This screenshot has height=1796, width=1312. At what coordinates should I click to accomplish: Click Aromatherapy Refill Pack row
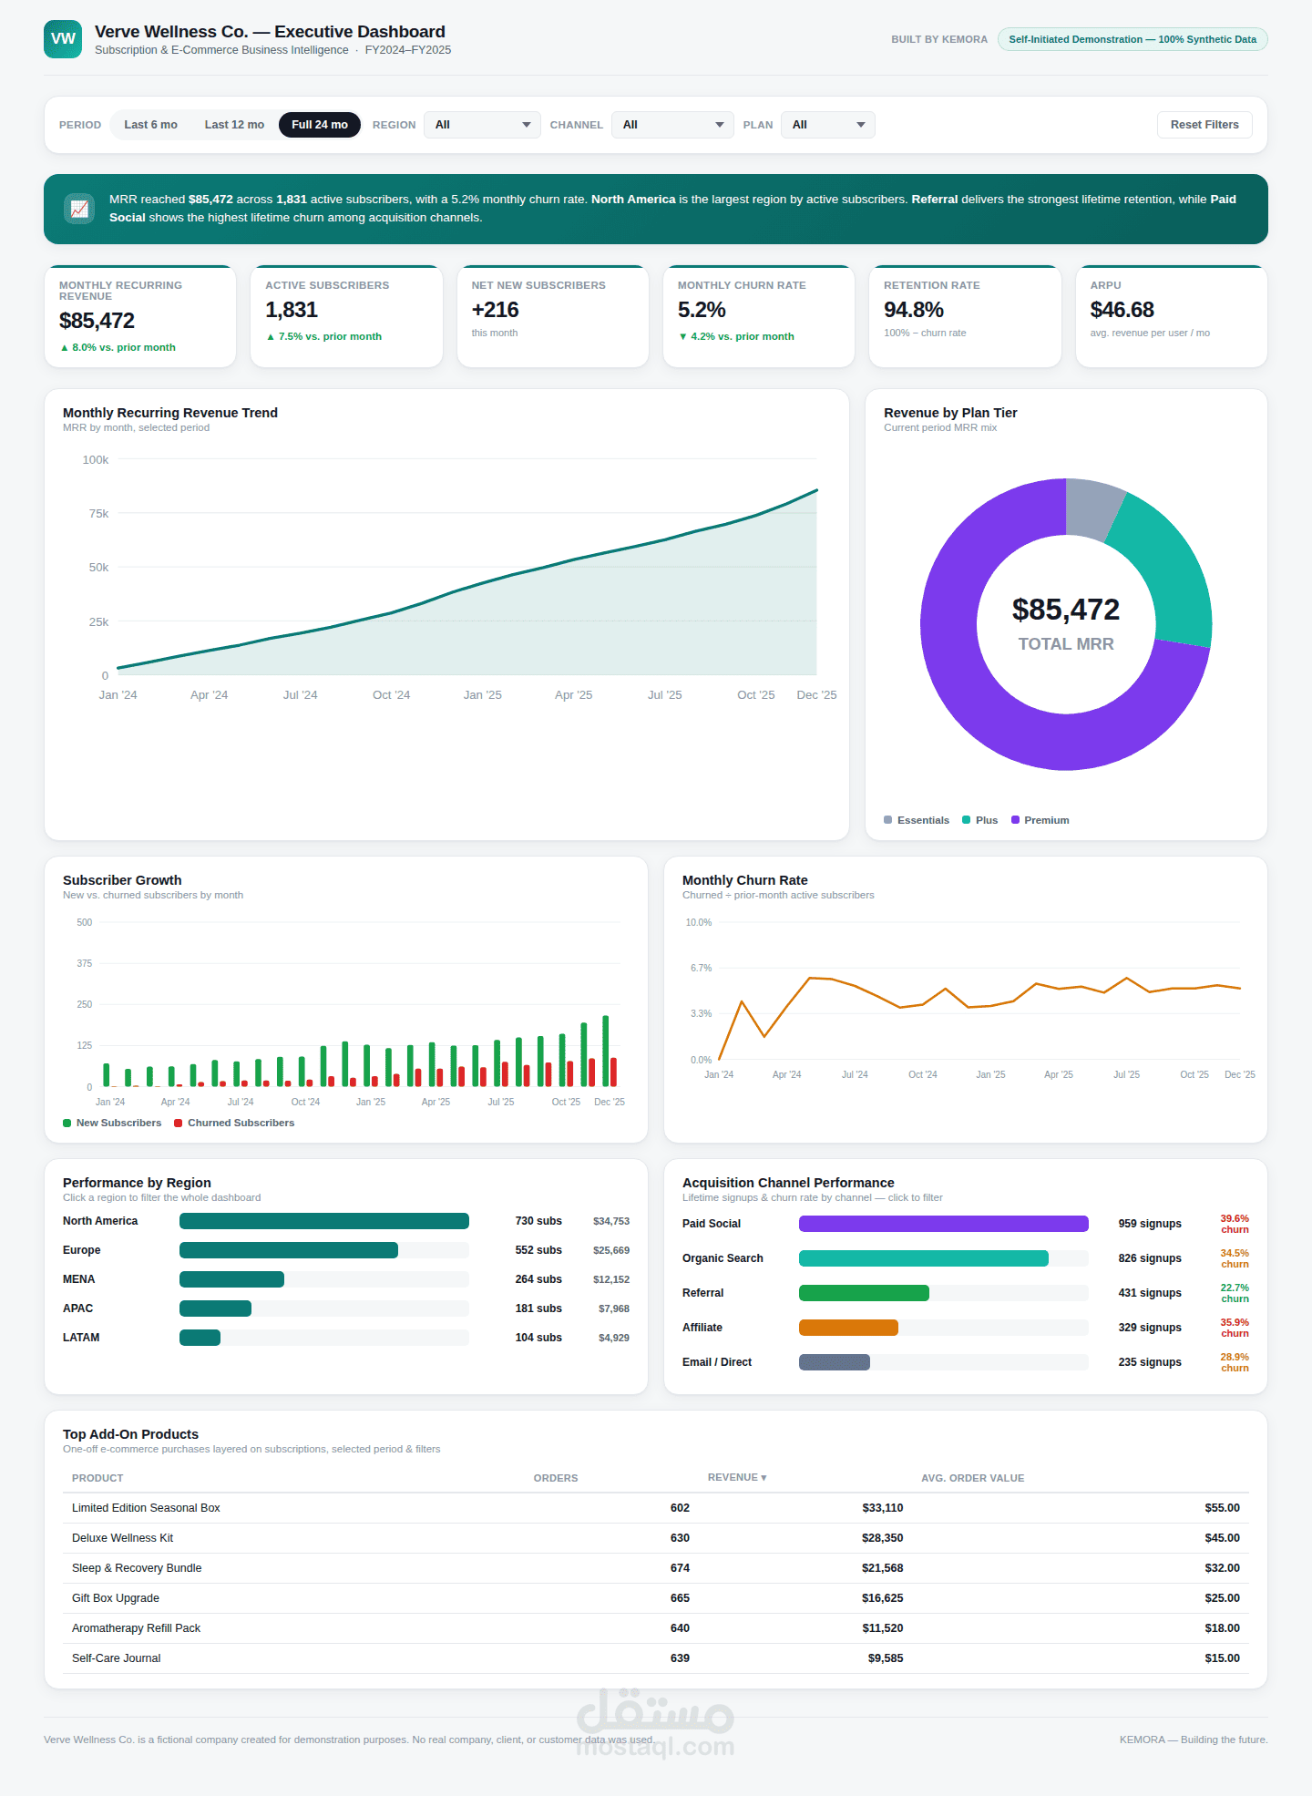(x=656, y=1628)
